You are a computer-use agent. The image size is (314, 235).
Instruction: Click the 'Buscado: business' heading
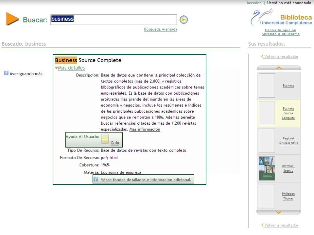24,44
